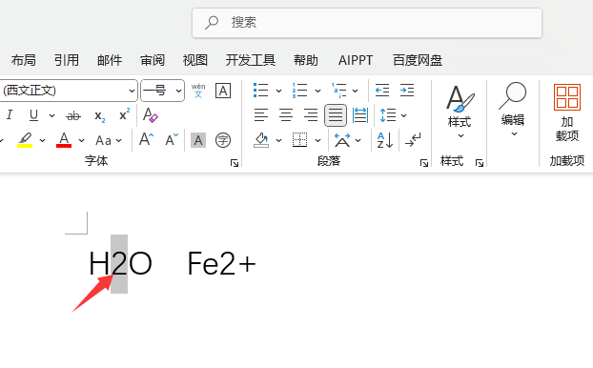The width and height of the screenshot is (593, 368).
Task: Align text right
Action: click(x=311, y=115)
